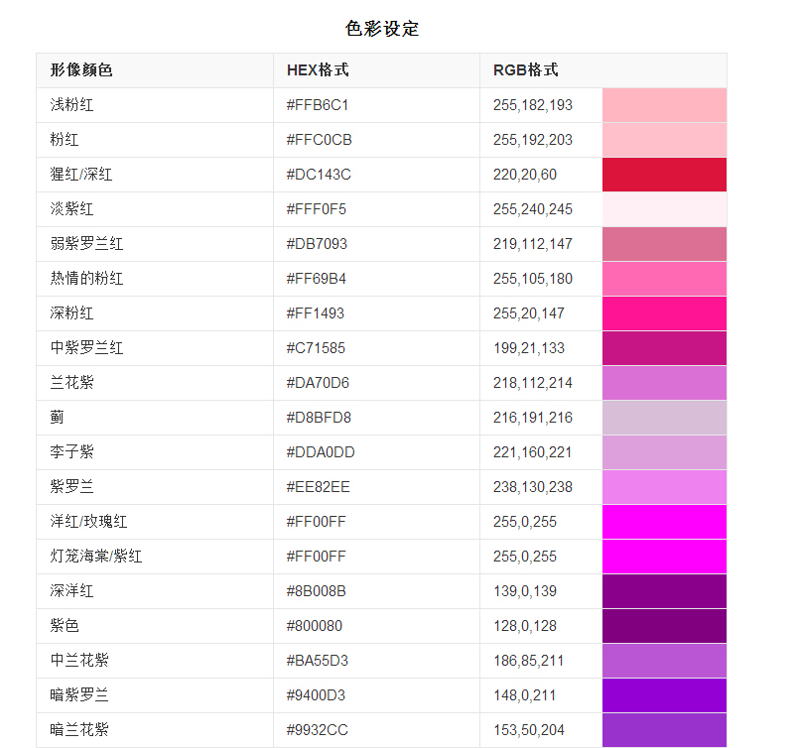Select the HEX格式 column header
Viewport: 797px width, 748px height.
pyautogui.click(x=318, y=70)
